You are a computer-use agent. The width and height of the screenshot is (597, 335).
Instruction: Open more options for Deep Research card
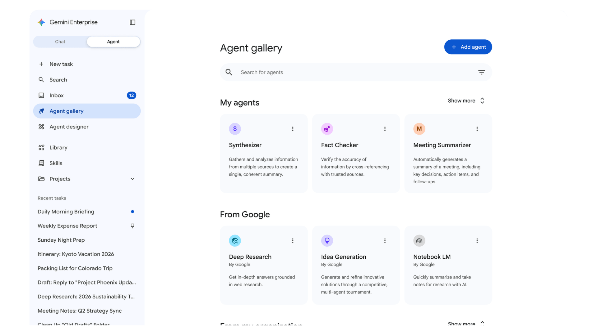[x=293, y=241]
